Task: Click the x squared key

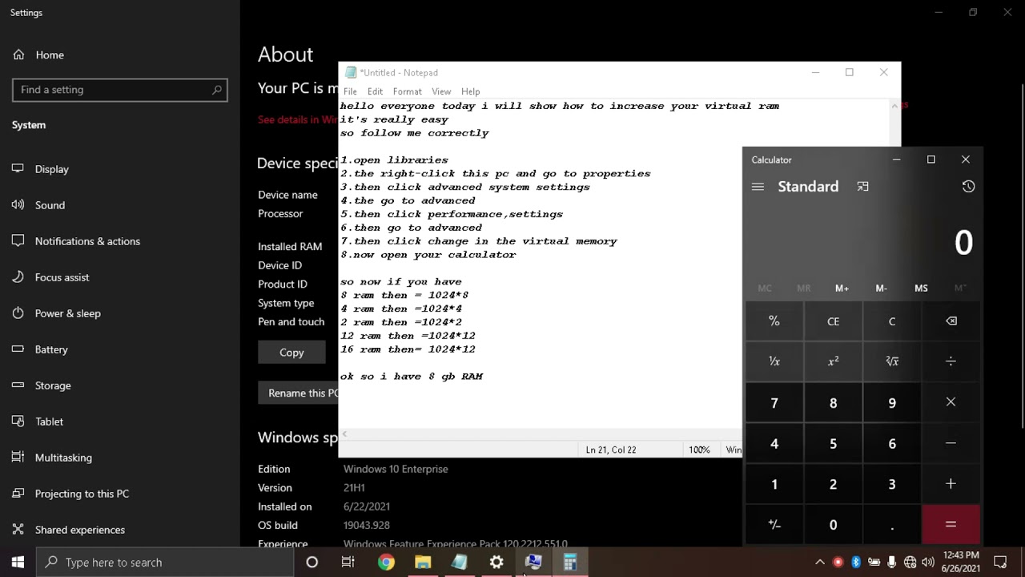Action: point(833,361)
